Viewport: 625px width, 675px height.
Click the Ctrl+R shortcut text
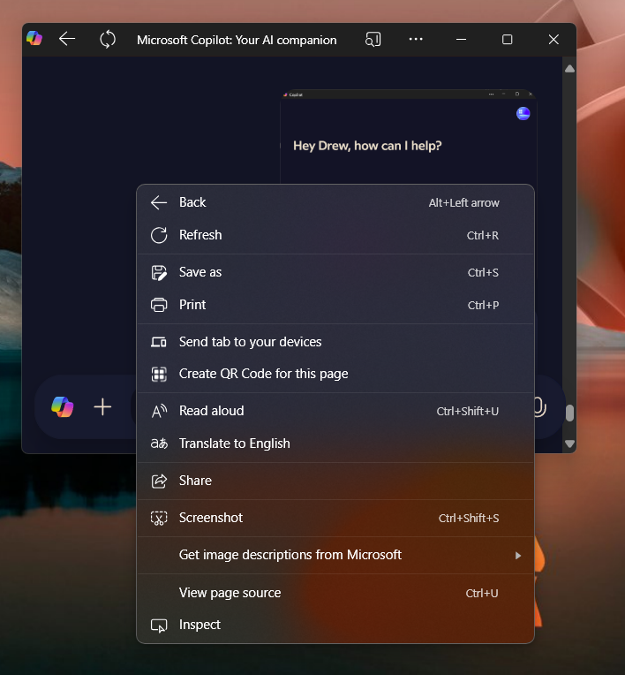tap(483, 236)
